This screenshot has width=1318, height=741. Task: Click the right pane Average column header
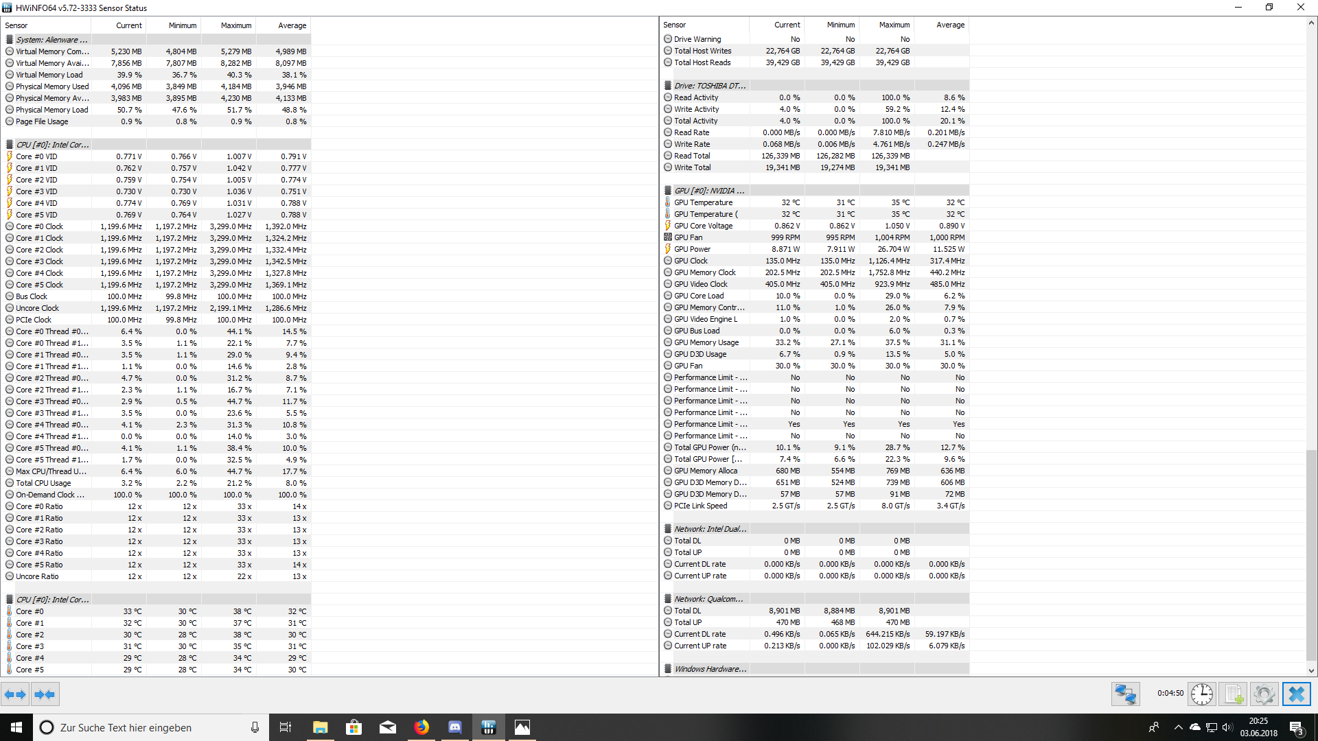click(950, 25)
